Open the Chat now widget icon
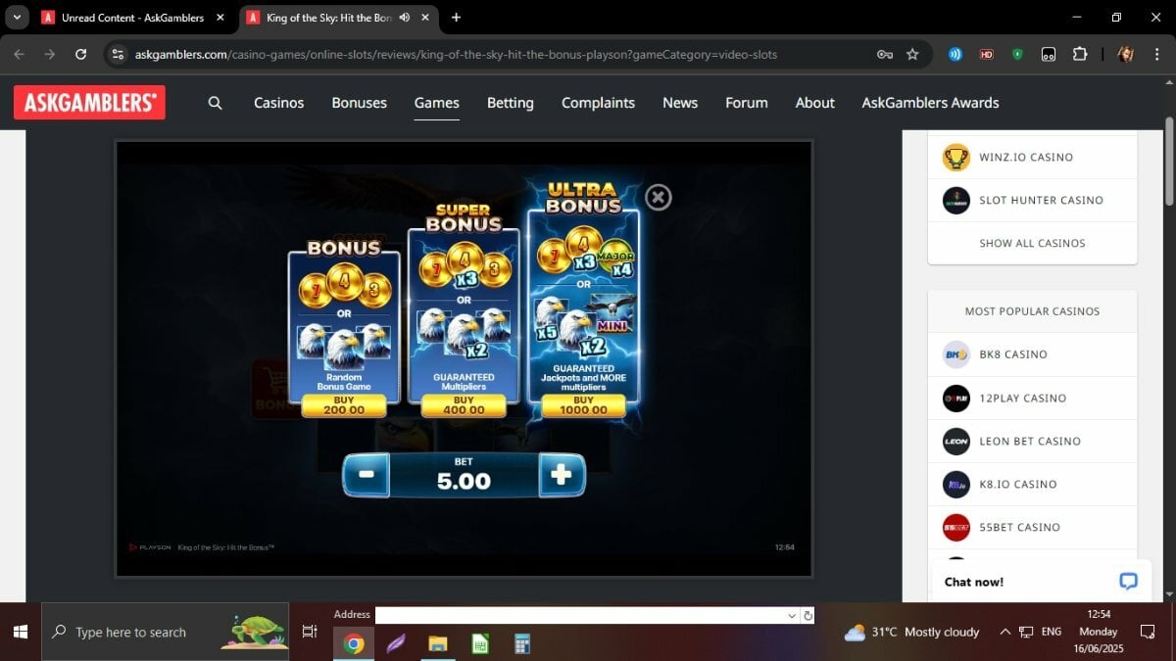This screenshot has height=661, width=1176. pos(1128,582)
